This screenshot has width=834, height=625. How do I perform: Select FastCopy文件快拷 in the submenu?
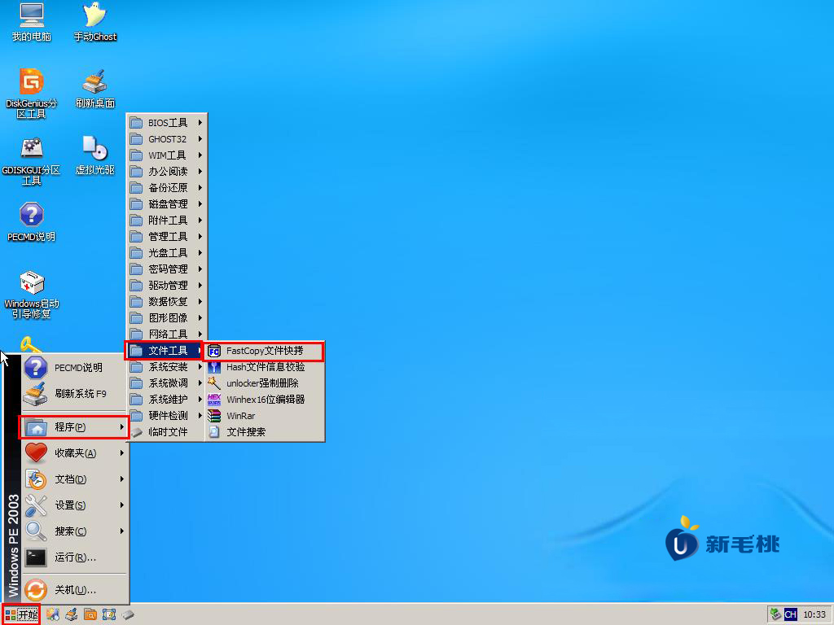click(x=265, y=351)
